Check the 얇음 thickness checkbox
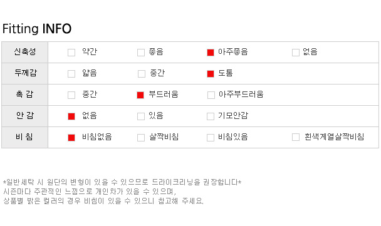381x226 pixels. click(71, 74)
